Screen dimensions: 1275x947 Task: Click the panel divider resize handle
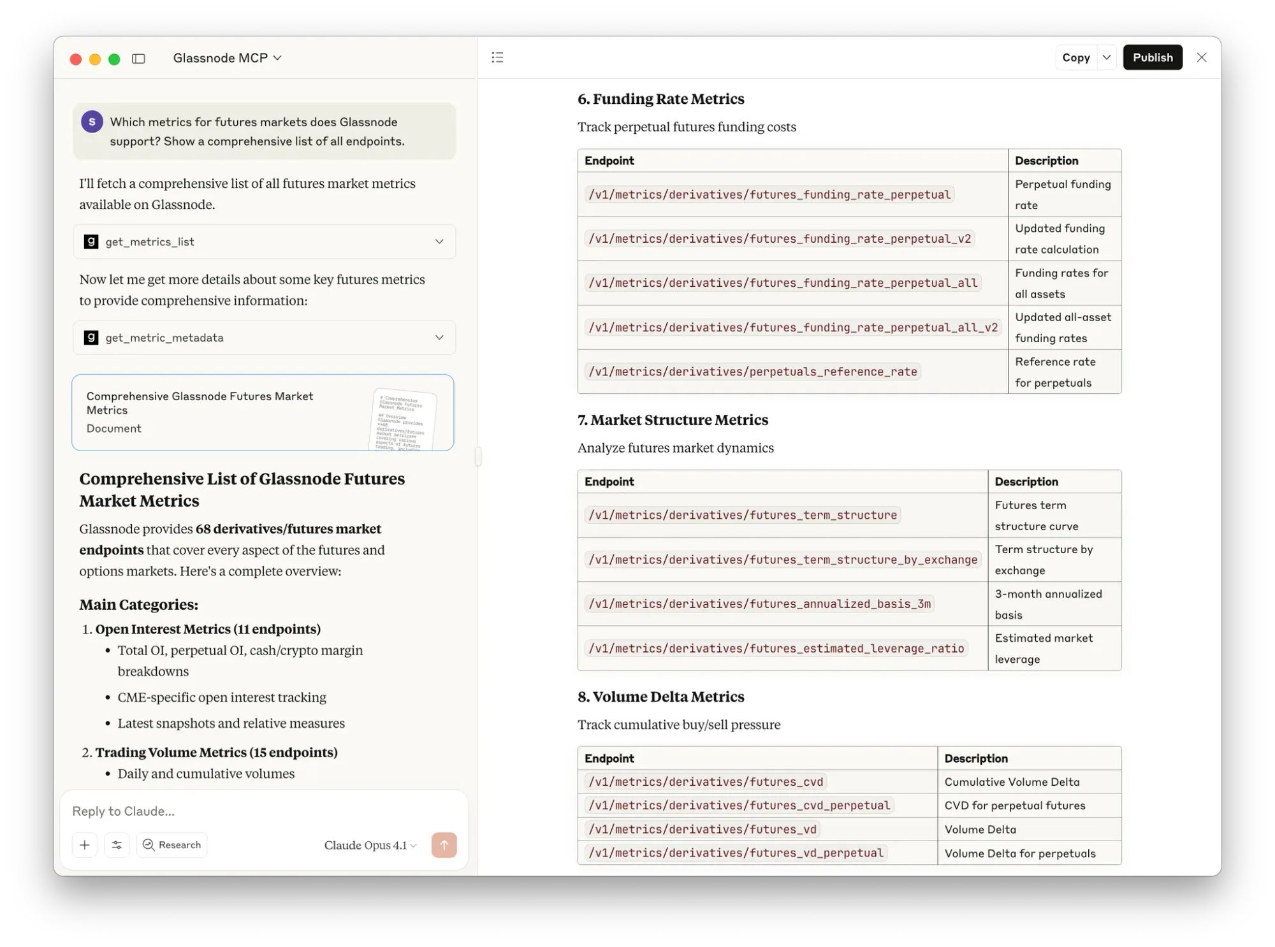click(x=478, y=456)
